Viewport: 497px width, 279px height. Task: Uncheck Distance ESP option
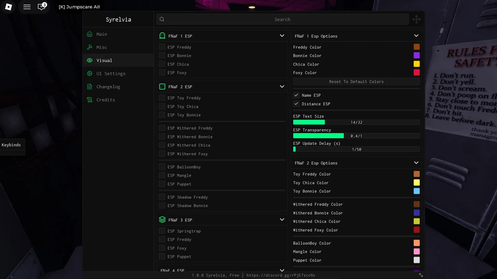click(296, 104)
